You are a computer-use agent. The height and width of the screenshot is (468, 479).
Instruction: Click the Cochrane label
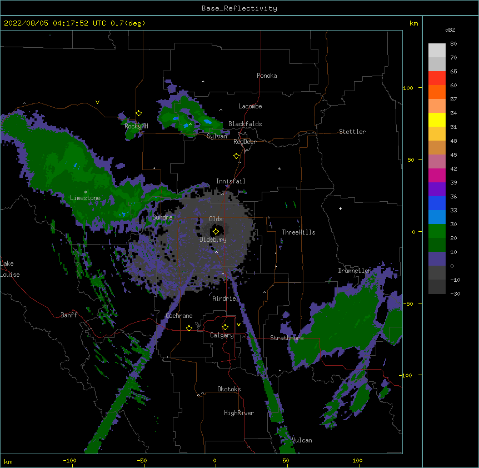click(179, 316)
